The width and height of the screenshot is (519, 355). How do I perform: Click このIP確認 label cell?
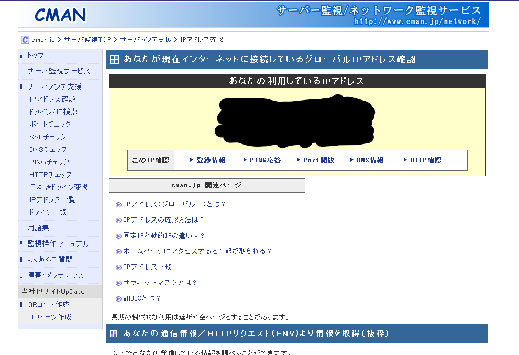coord(151,160)
